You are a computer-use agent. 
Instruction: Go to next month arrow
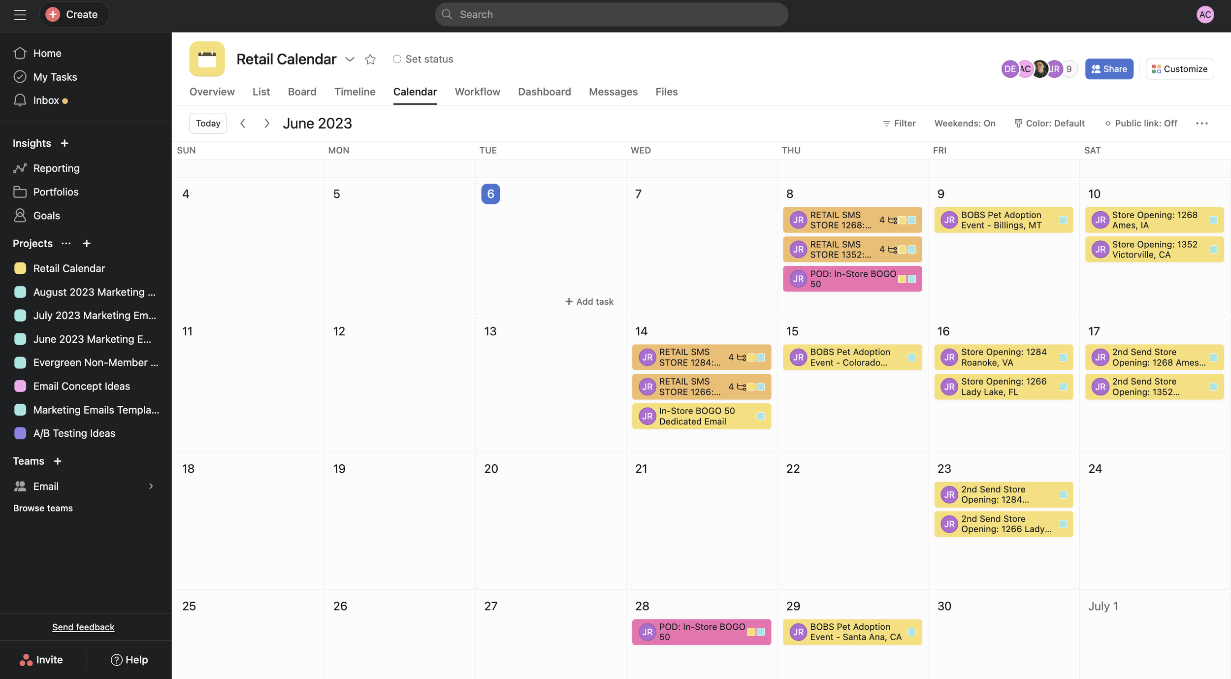click(266, 124)
